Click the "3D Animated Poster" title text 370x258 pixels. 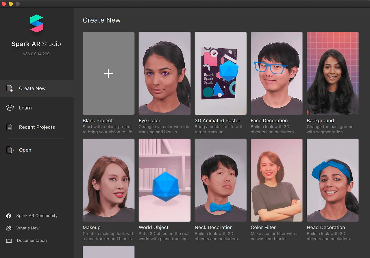(217, 121)
